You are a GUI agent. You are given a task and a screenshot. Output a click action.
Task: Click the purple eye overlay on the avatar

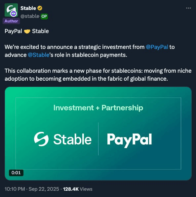coord(14,13)
